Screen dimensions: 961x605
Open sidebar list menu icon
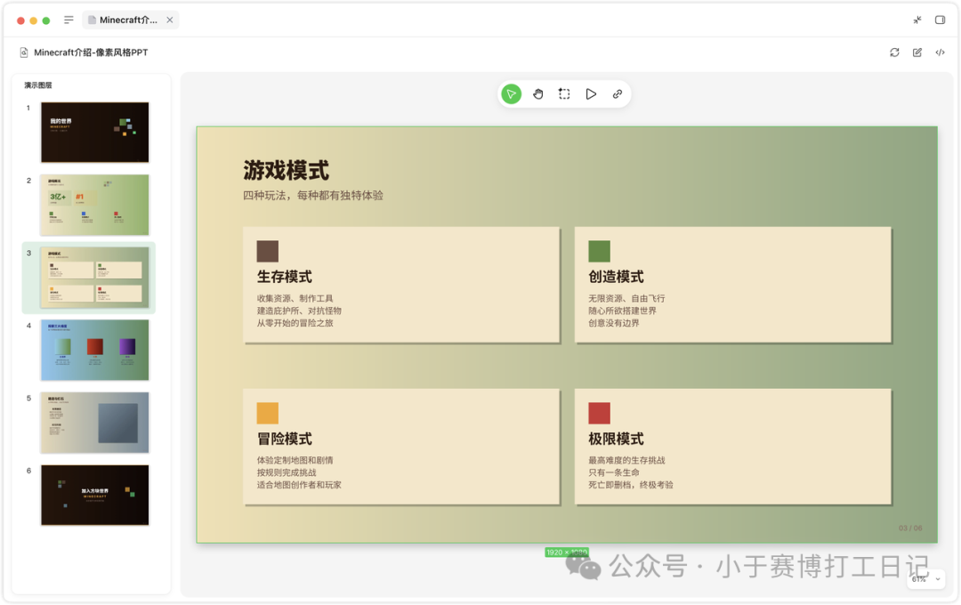[69, 20]
